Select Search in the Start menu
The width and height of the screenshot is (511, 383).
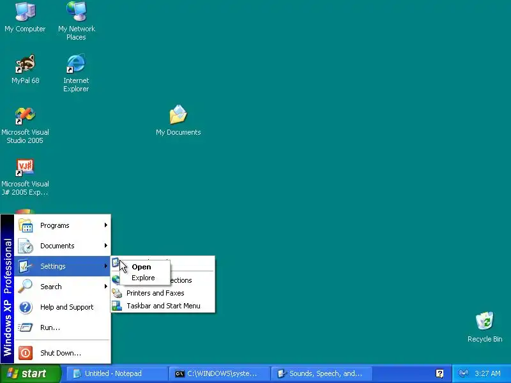coord(62,286)
